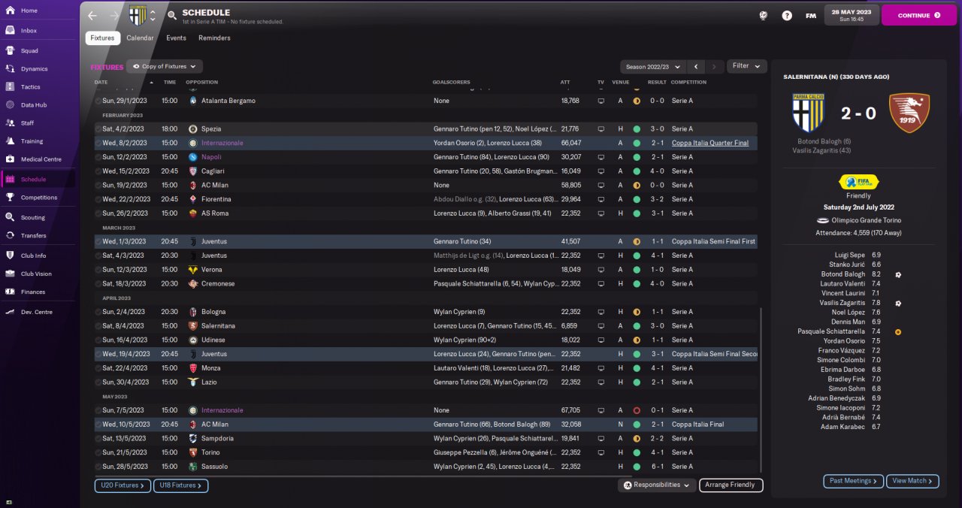Click the red result dot for Internazionale 7/5
This screenshot has width=962, height=508.
point(637,410)
